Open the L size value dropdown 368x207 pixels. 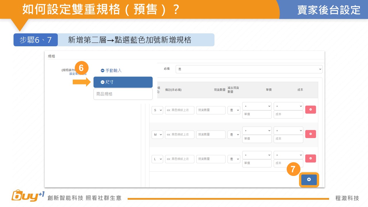click(x=157, y=159)
